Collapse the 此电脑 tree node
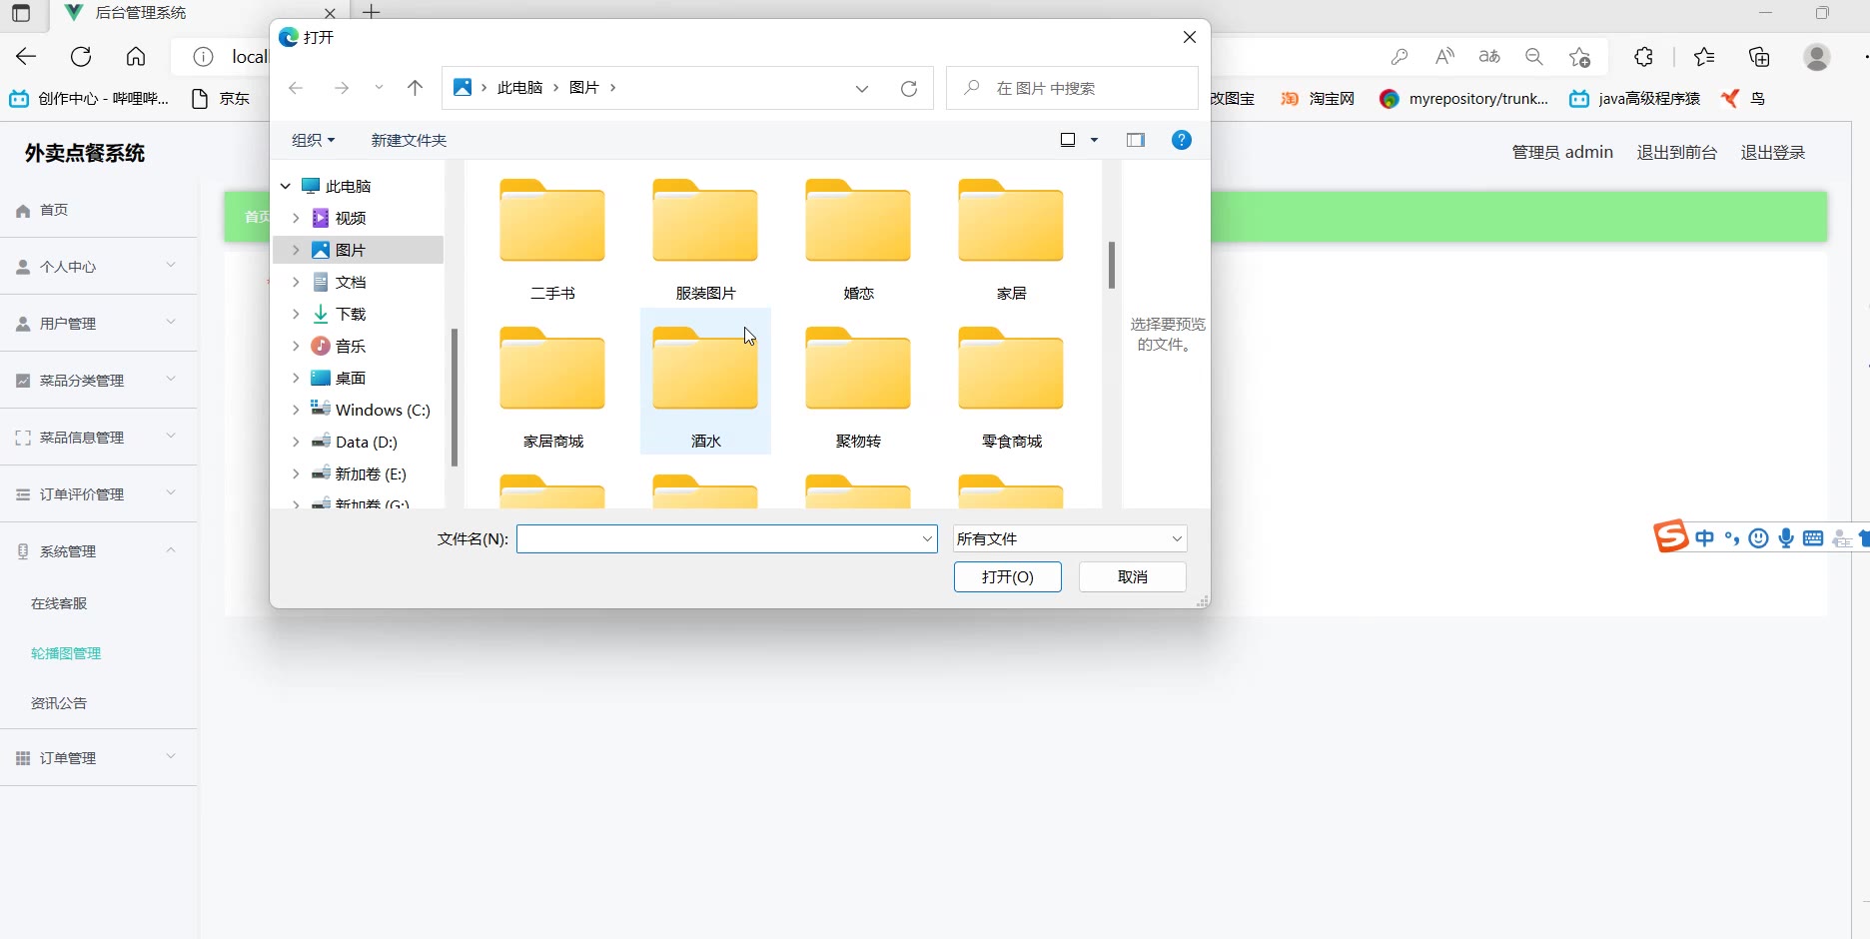This screenshot has height=939, width=1870. [286, 186]
